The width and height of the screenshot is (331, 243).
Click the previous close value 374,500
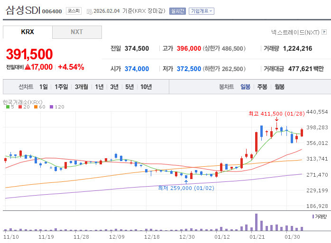tap(137, 48)
